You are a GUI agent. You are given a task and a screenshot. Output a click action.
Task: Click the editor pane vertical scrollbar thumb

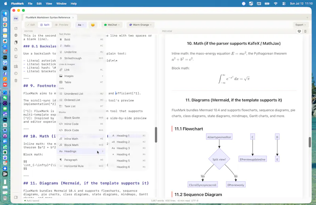156,134
